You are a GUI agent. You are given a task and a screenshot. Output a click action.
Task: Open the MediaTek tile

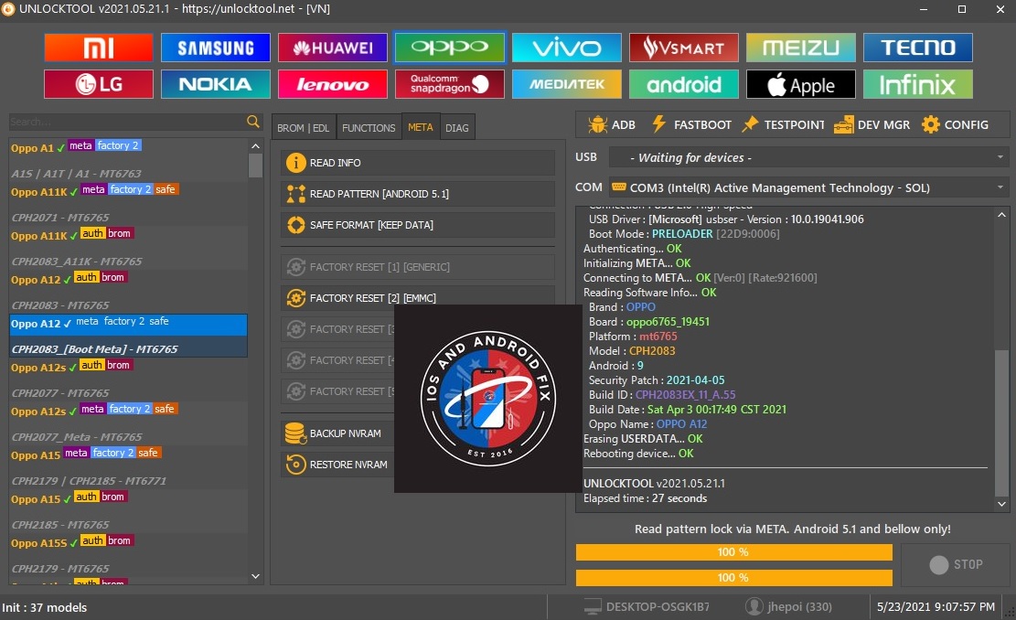566,84
